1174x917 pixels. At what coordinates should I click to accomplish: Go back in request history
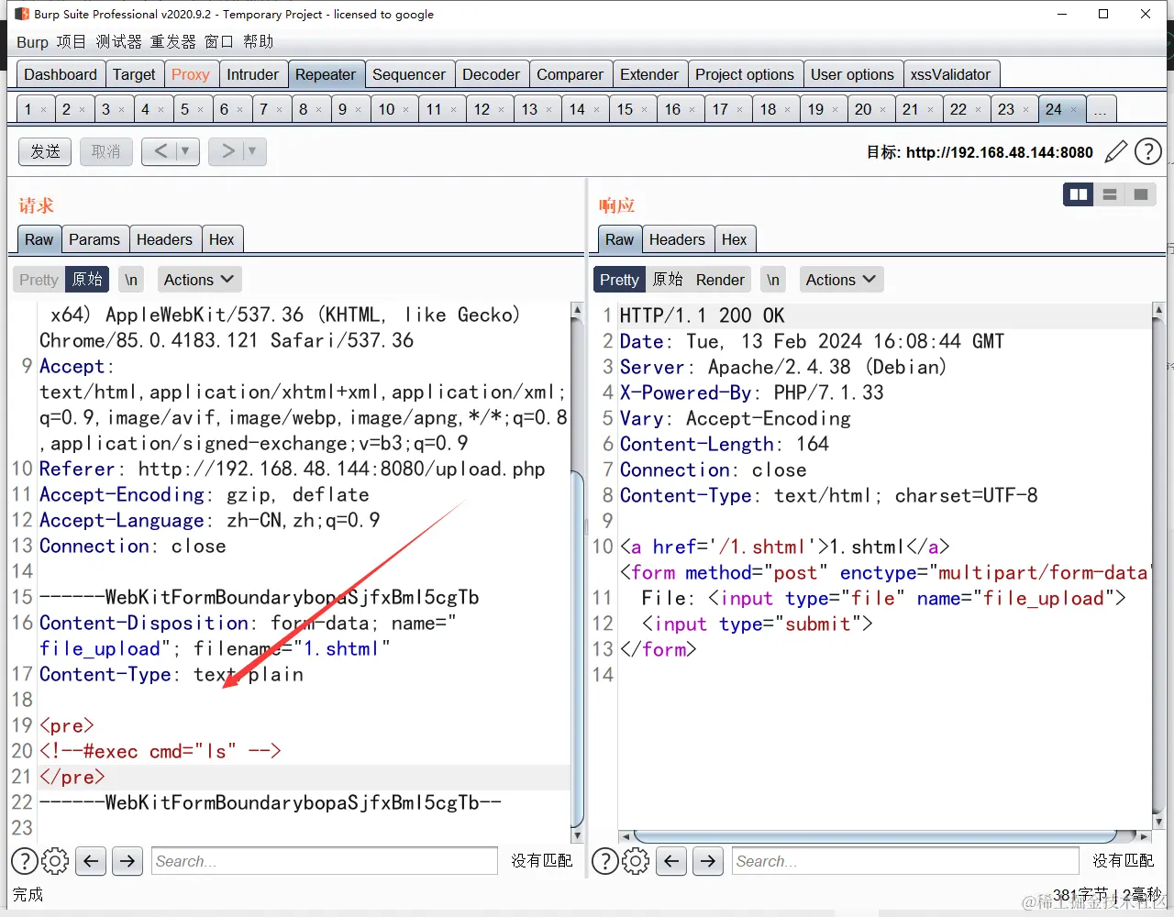tap(161, 151)
